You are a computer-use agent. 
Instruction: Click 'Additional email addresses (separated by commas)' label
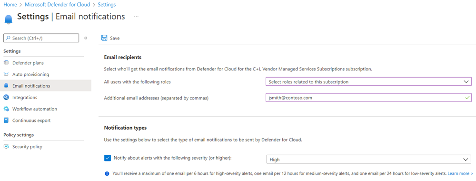coord(156,98)
